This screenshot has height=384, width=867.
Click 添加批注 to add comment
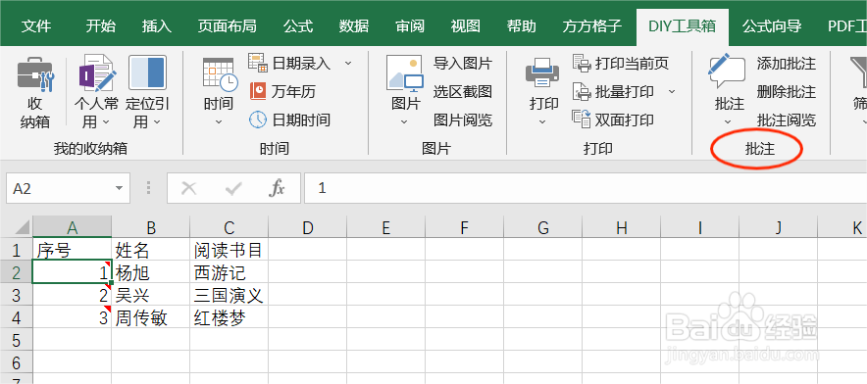[787, 64]
